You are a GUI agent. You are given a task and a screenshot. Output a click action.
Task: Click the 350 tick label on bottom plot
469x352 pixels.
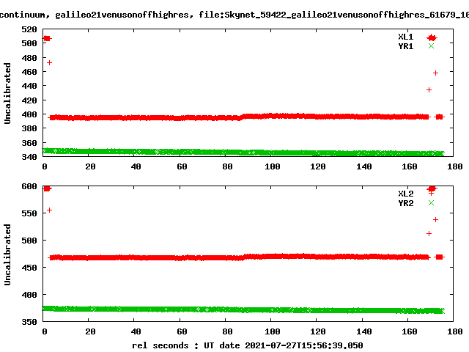pyautogui.click(x=29, y=322)
